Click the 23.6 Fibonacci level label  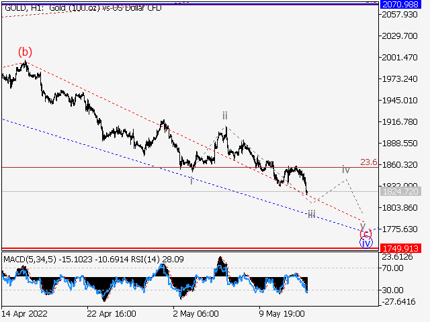[369, 162]
